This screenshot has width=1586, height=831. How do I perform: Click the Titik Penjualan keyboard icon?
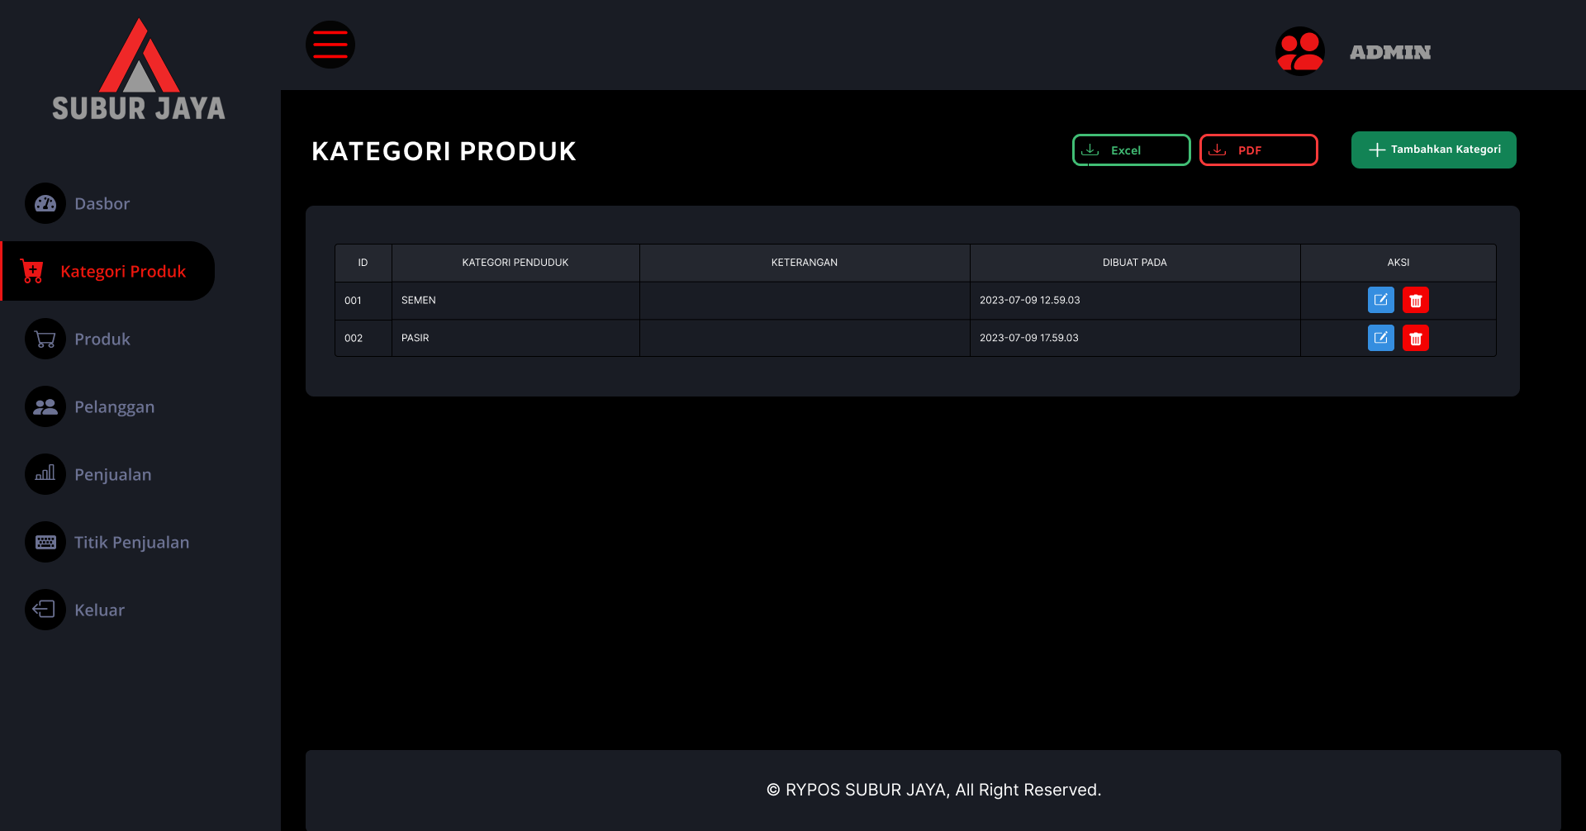click(x=45, y=542)
